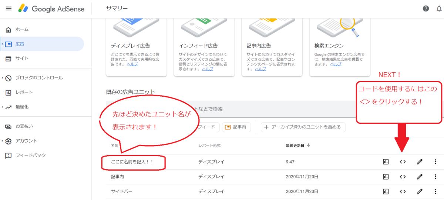Open the hamburger main menu
The height and width of the screenshot is (200, 444).
point(9,9)
